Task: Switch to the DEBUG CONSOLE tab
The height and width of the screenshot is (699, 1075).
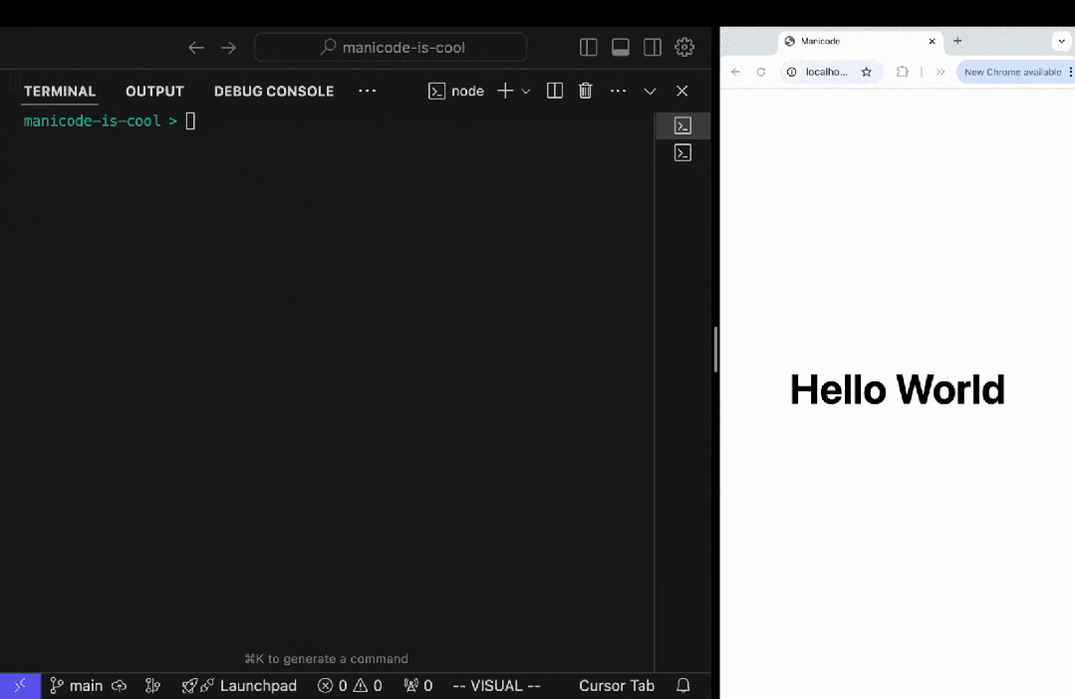Action: (273, 91)
